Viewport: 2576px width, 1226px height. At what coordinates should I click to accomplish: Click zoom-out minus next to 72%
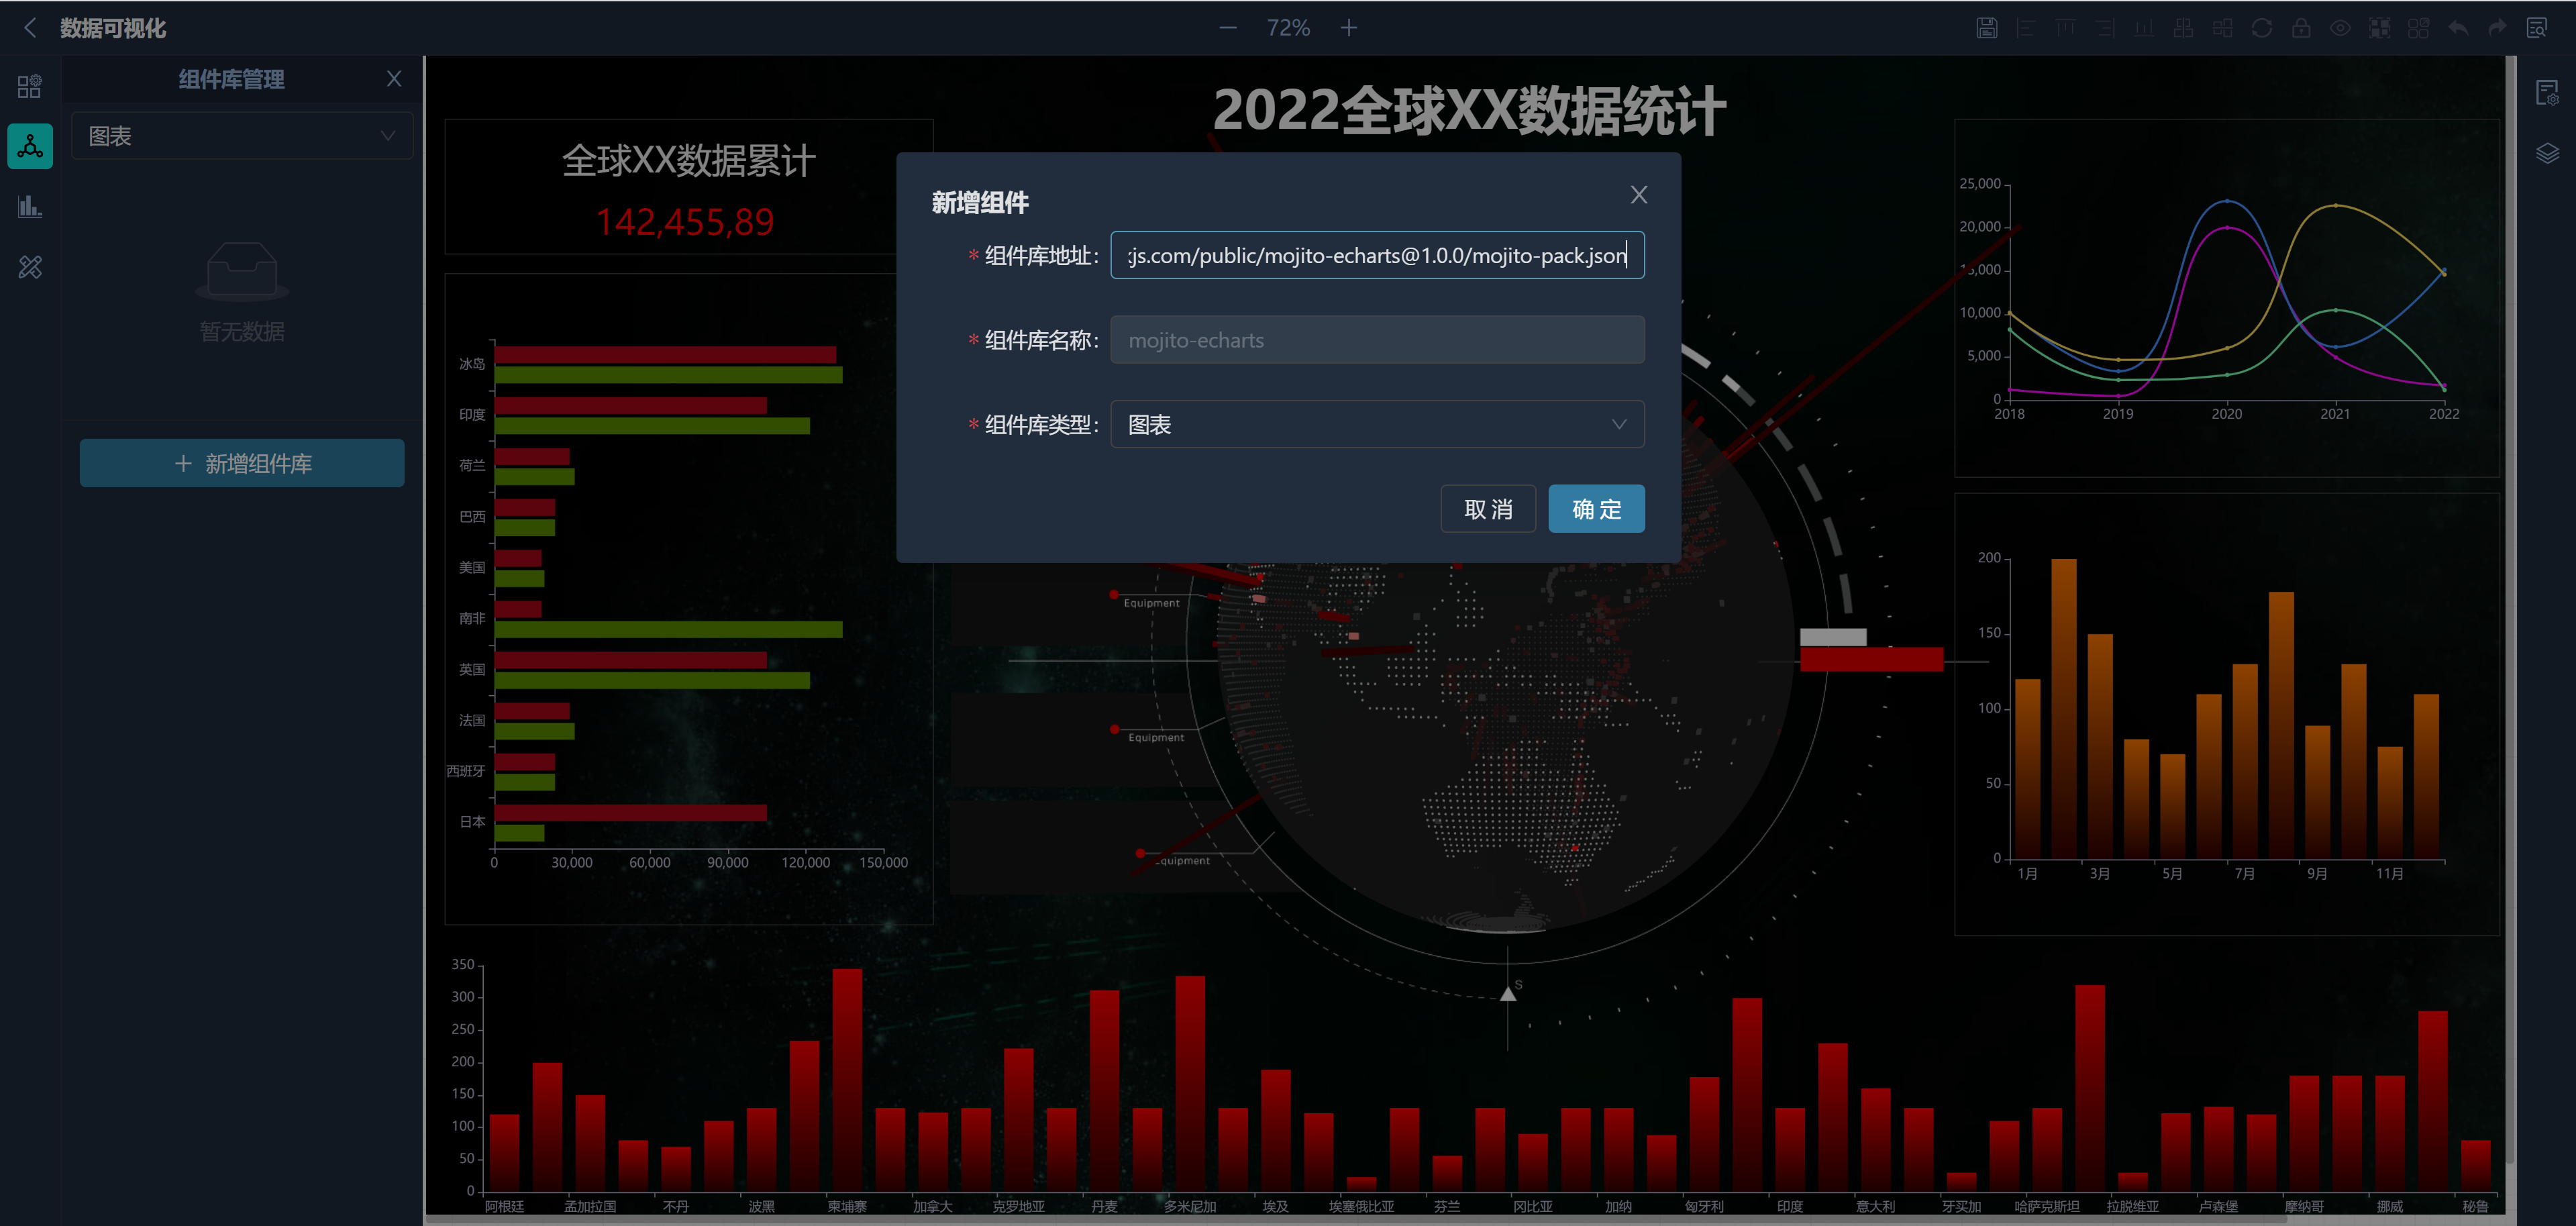click(1228, 28)
